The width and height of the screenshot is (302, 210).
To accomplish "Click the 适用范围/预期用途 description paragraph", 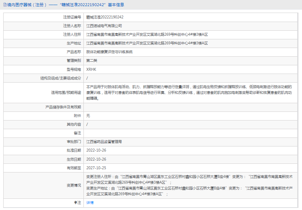I will pos(189,93).
